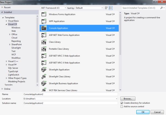Screen dimensions: 166x115
Task: Select the WPF Application template name
Action: [57, 21]
